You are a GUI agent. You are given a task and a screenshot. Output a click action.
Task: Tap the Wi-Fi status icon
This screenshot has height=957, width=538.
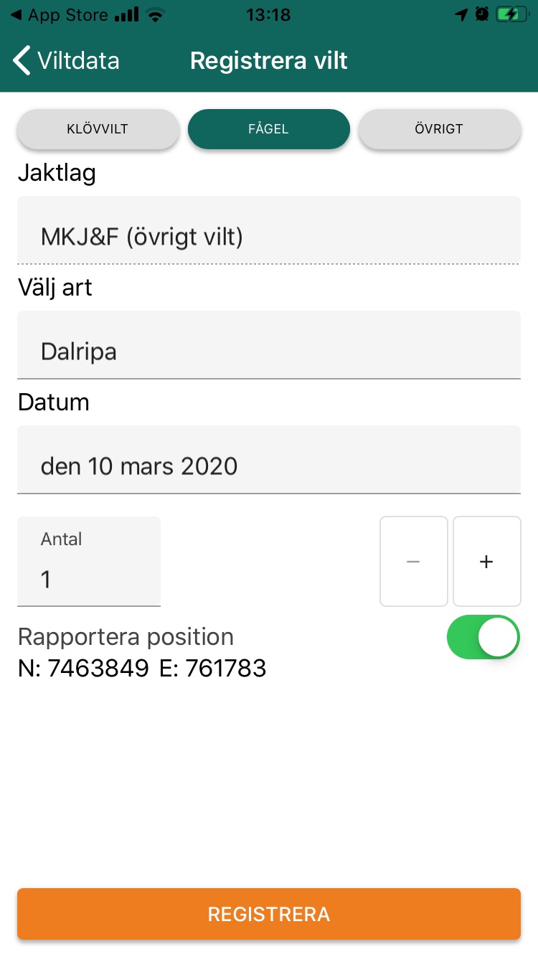pos(154,14)
